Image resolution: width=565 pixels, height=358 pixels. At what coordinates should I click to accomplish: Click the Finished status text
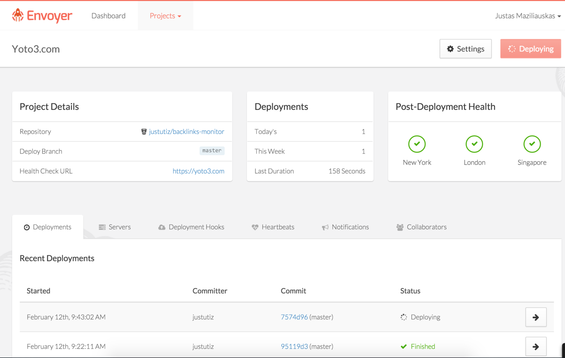coord(423,346)
